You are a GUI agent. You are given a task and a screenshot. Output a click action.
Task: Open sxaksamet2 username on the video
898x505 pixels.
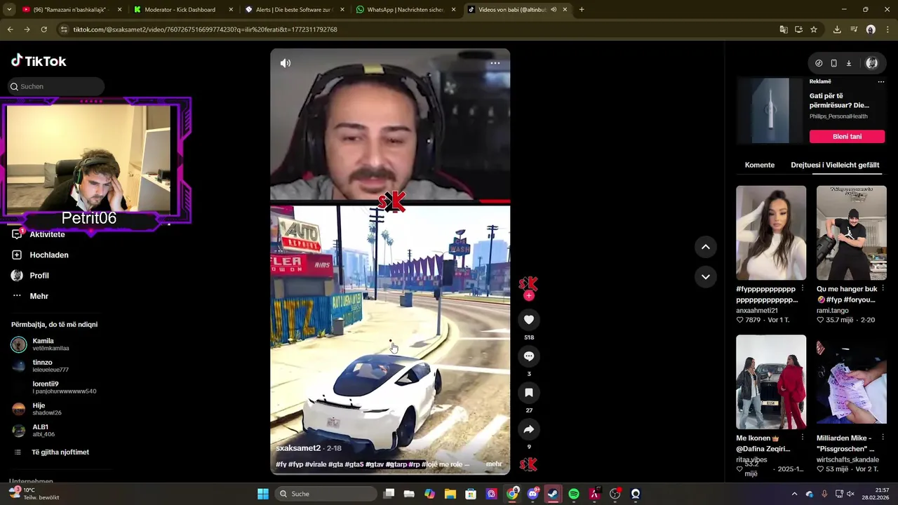298,448
